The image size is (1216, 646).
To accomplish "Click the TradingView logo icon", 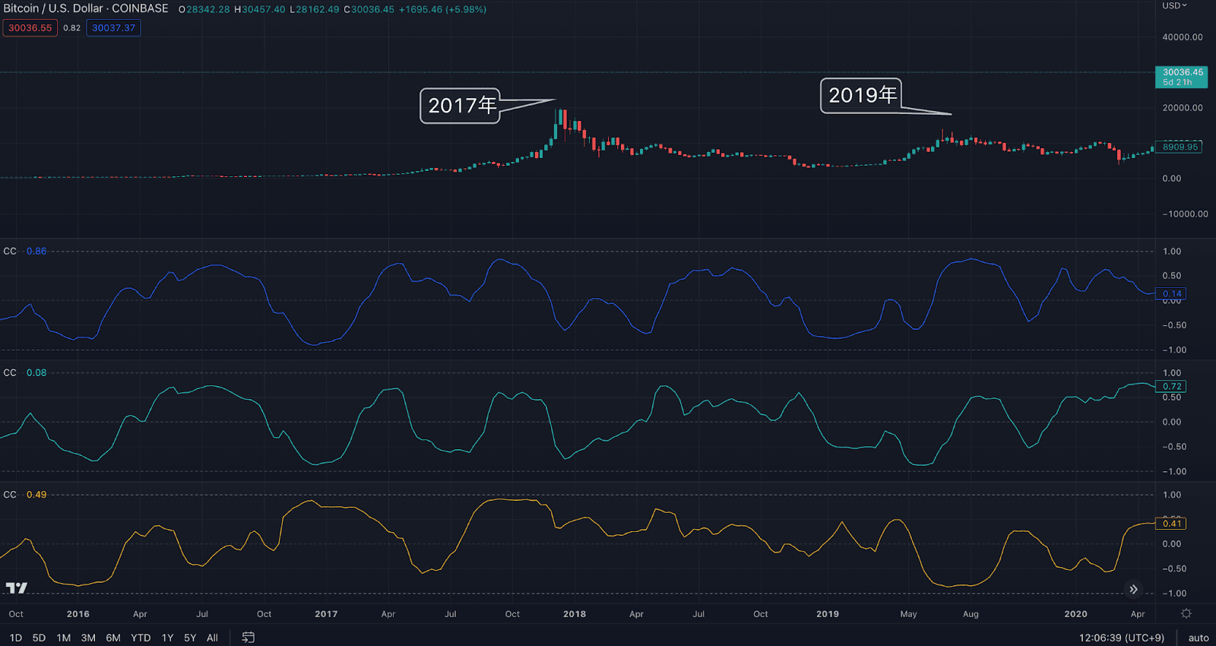I will tap(17, 587).
